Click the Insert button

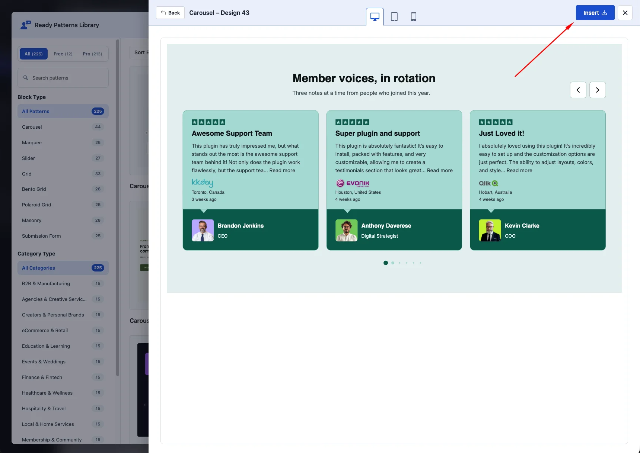coord(595,13)
